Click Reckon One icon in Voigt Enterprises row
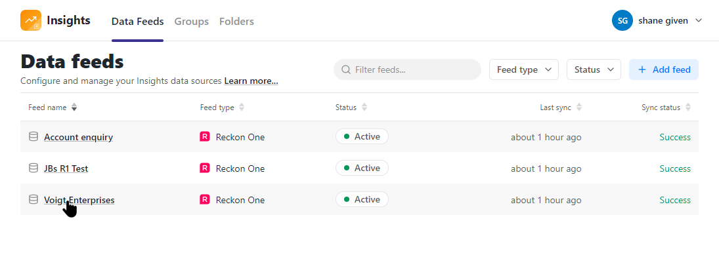 click(x=205, y=200)
